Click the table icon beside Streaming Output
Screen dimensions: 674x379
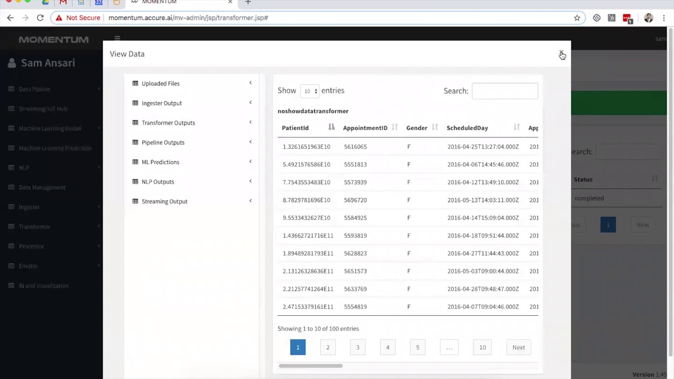[x=135, y=201]
